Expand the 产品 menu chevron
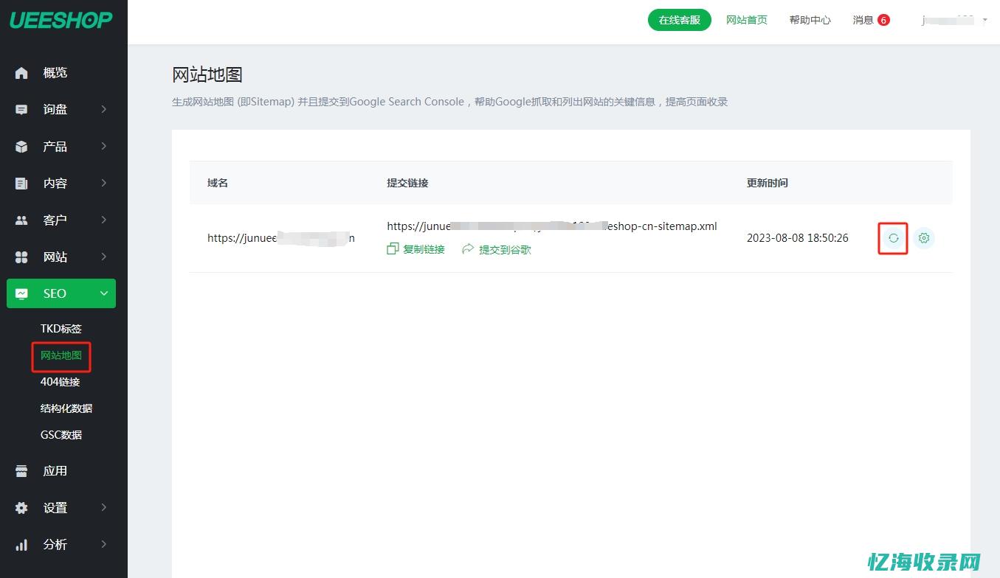The image size is (1000, 578). 103,146
